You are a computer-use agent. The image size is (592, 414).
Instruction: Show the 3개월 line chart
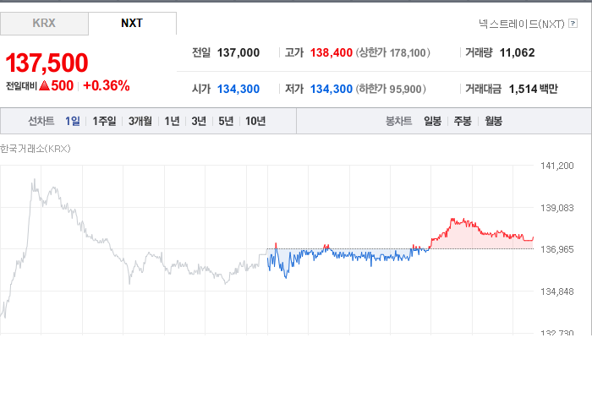point(140,121)
